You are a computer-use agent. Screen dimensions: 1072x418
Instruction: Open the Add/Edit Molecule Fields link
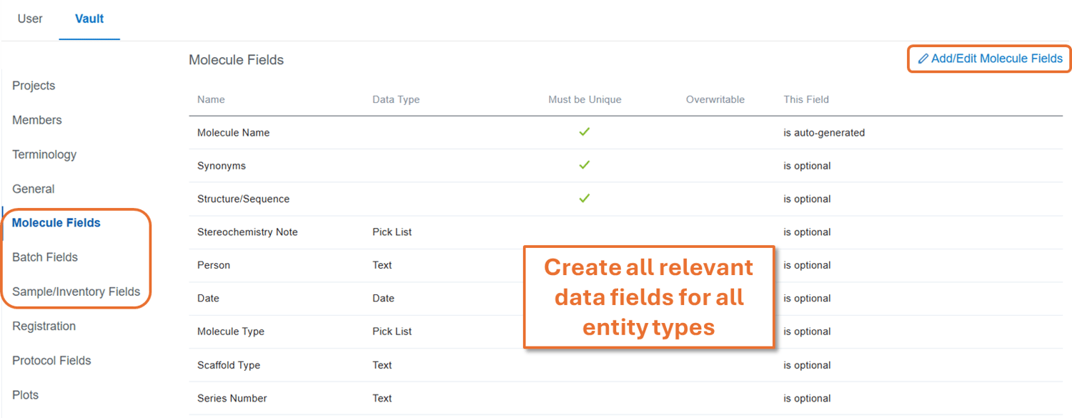996,59
